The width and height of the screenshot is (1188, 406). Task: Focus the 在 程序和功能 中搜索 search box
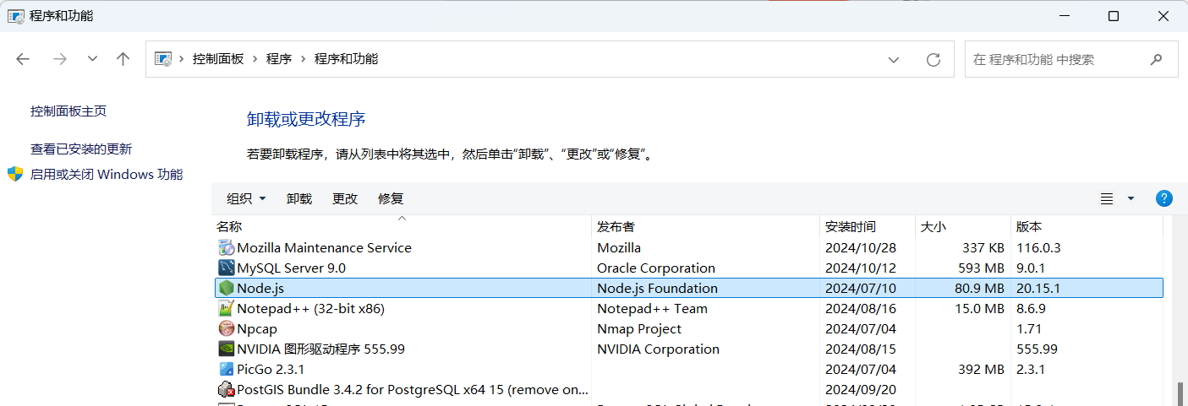tap(1071, 60)
